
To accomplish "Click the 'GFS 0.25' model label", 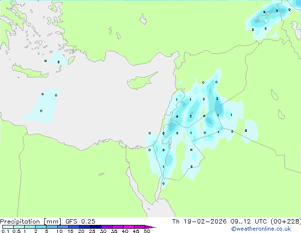I will [80, 222].
